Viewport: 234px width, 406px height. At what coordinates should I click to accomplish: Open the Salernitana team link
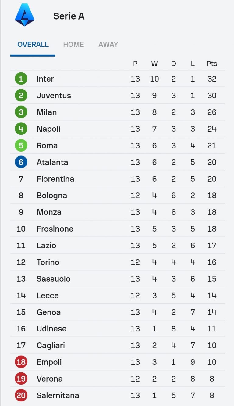(x=58, y=395)
